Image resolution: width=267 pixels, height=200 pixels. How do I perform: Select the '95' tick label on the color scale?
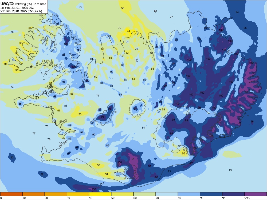224,198
